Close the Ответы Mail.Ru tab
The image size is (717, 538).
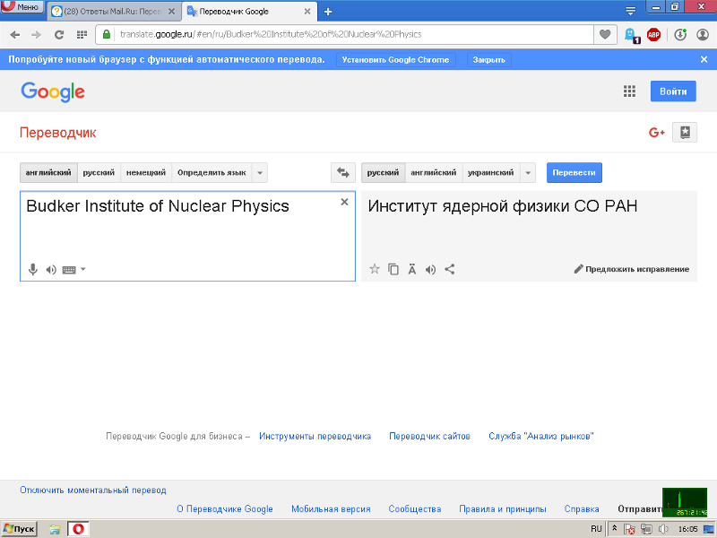click(x=171, y=12)
